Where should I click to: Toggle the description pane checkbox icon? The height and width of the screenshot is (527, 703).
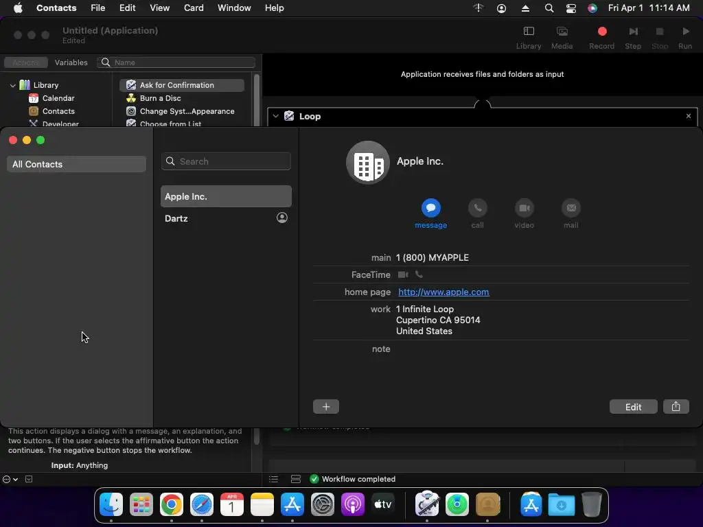coord(29,479)
